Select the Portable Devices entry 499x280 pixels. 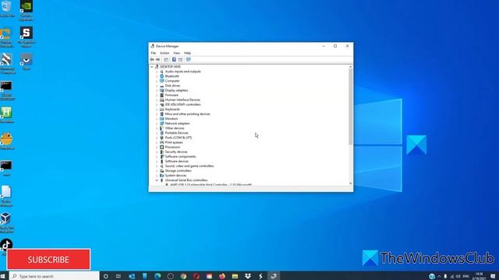(177, 133)
